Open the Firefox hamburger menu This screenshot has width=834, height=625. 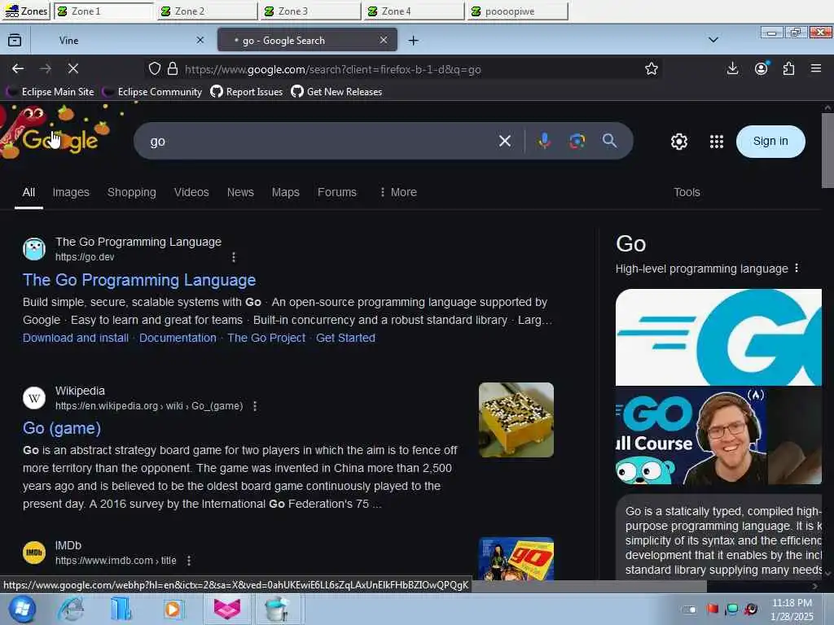[816, 68]
